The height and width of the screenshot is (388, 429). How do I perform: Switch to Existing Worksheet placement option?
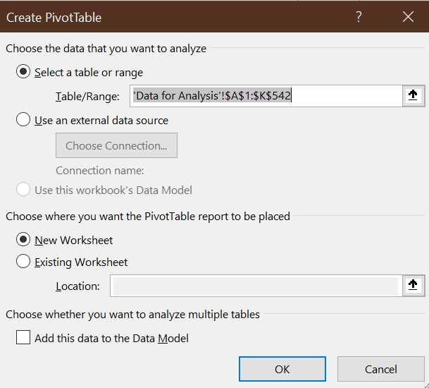coord(23,262)
